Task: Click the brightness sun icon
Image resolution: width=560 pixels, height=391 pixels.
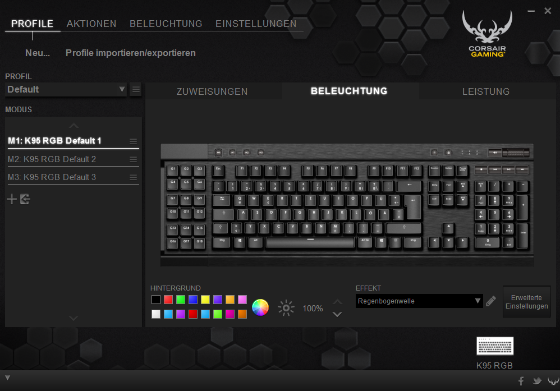Action: point(286,308)
